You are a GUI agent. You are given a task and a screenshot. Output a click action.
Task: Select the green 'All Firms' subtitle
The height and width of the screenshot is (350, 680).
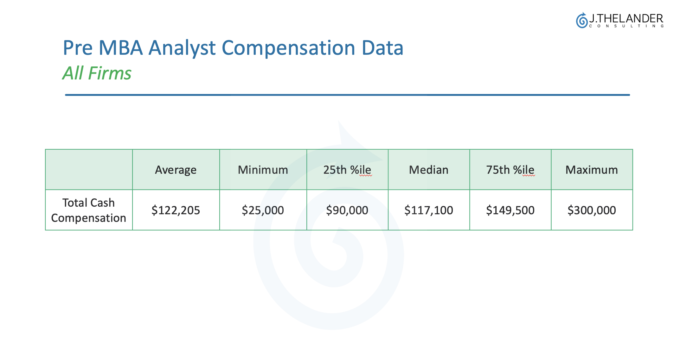click(x=97, y=73)
